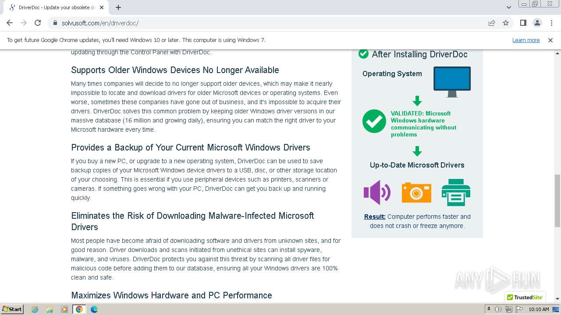Click heading Provides a Backup of Drivers

[191, 147]
